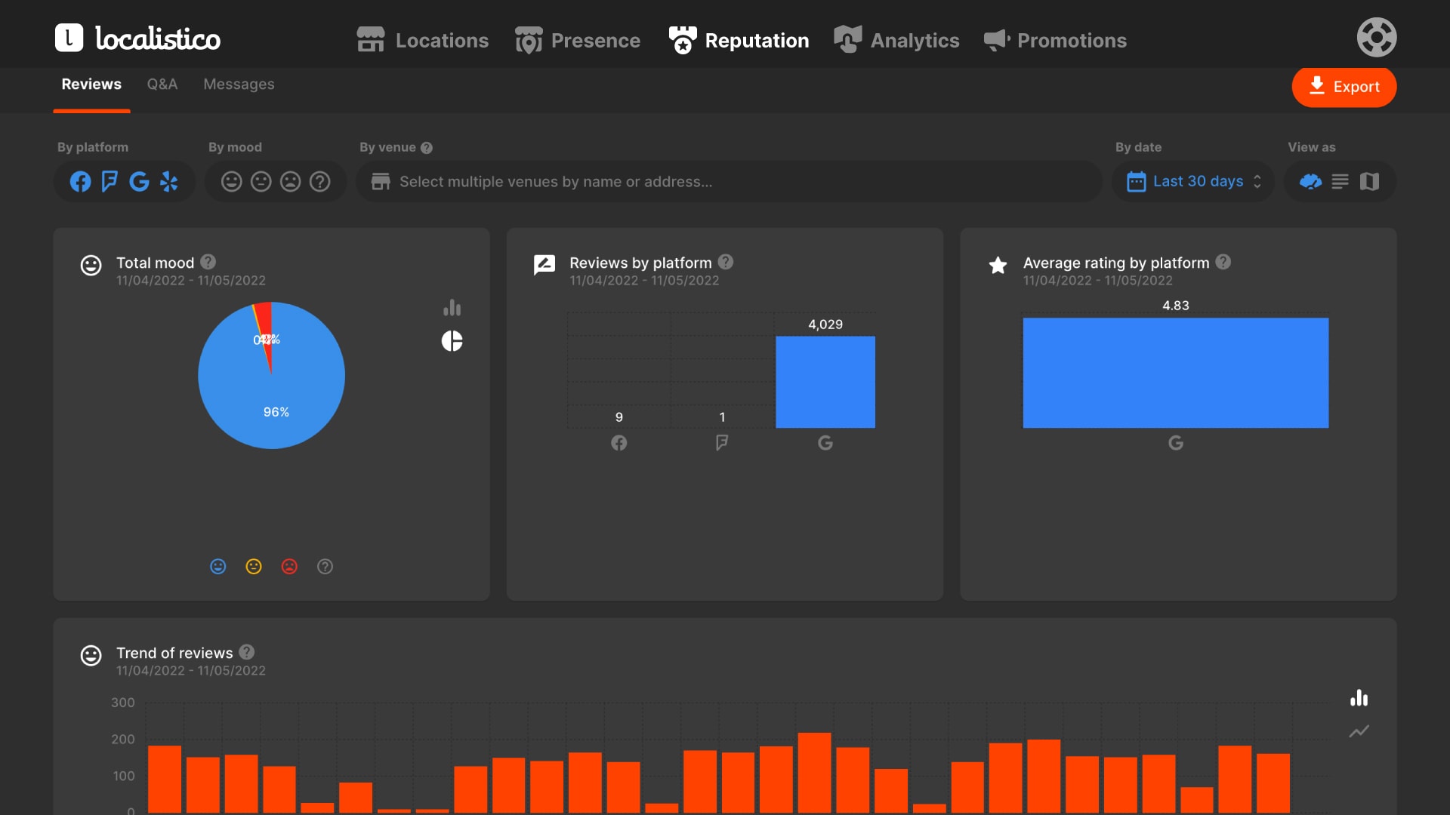Show review trend as line chart
The height and width of the screenshot is (815, 1450).
[1359, 731]
